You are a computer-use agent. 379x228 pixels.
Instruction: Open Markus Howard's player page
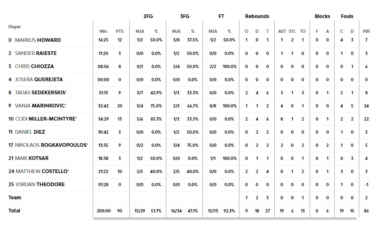(38, 40)
